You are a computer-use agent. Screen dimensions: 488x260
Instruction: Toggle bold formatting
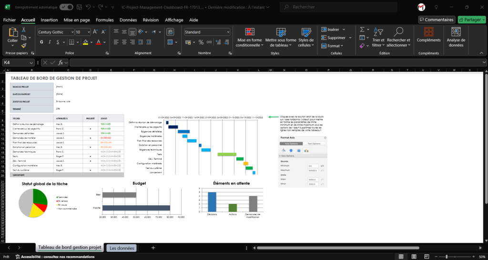[42, 42]
